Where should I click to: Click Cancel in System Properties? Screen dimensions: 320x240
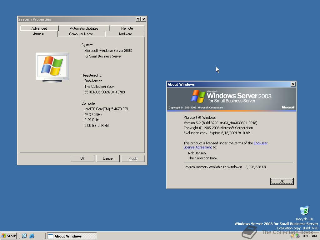[108, 158]
